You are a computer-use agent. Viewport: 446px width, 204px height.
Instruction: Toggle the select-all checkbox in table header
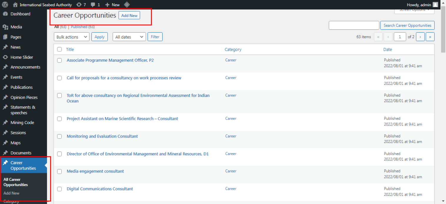pos(59,49)
